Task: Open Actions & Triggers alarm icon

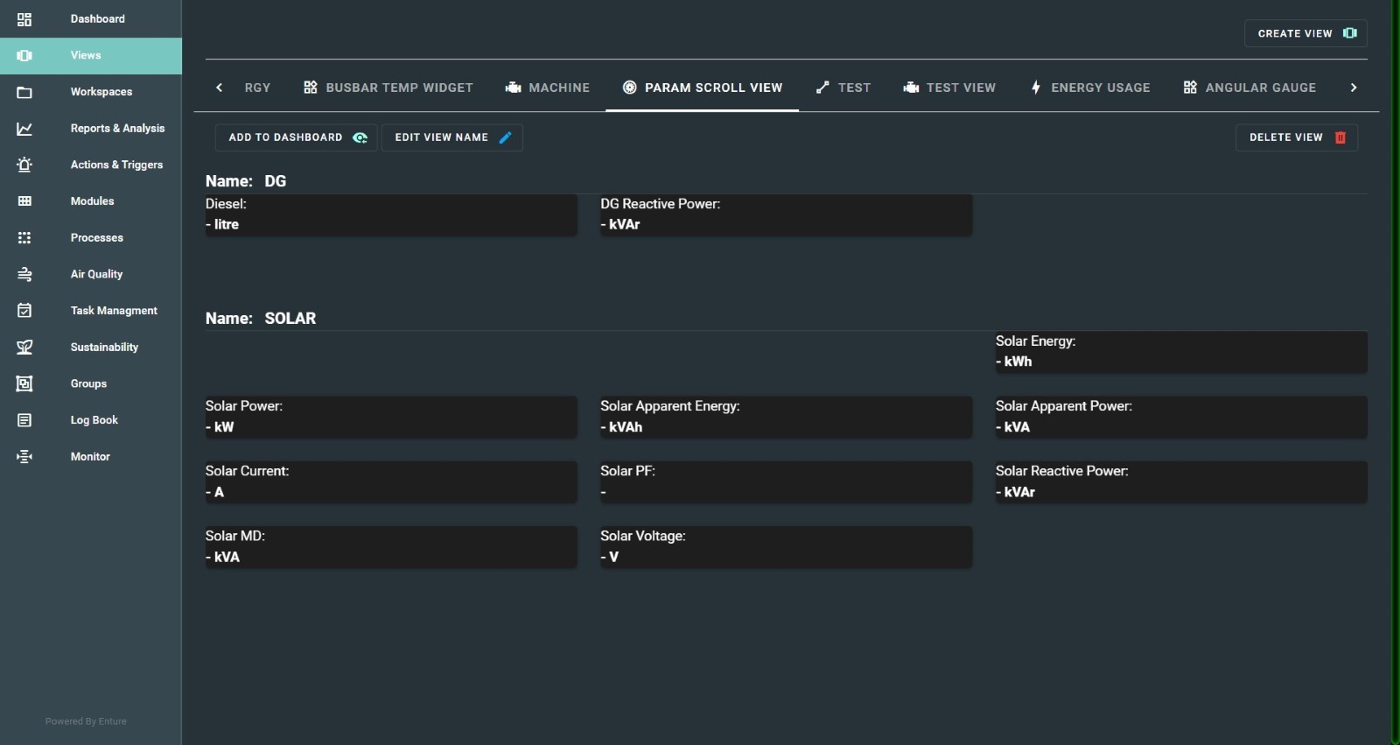Action: (x=24, y=165)
